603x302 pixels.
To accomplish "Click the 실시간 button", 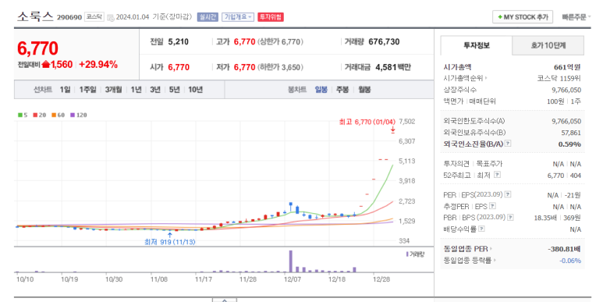I will (208, 17).
